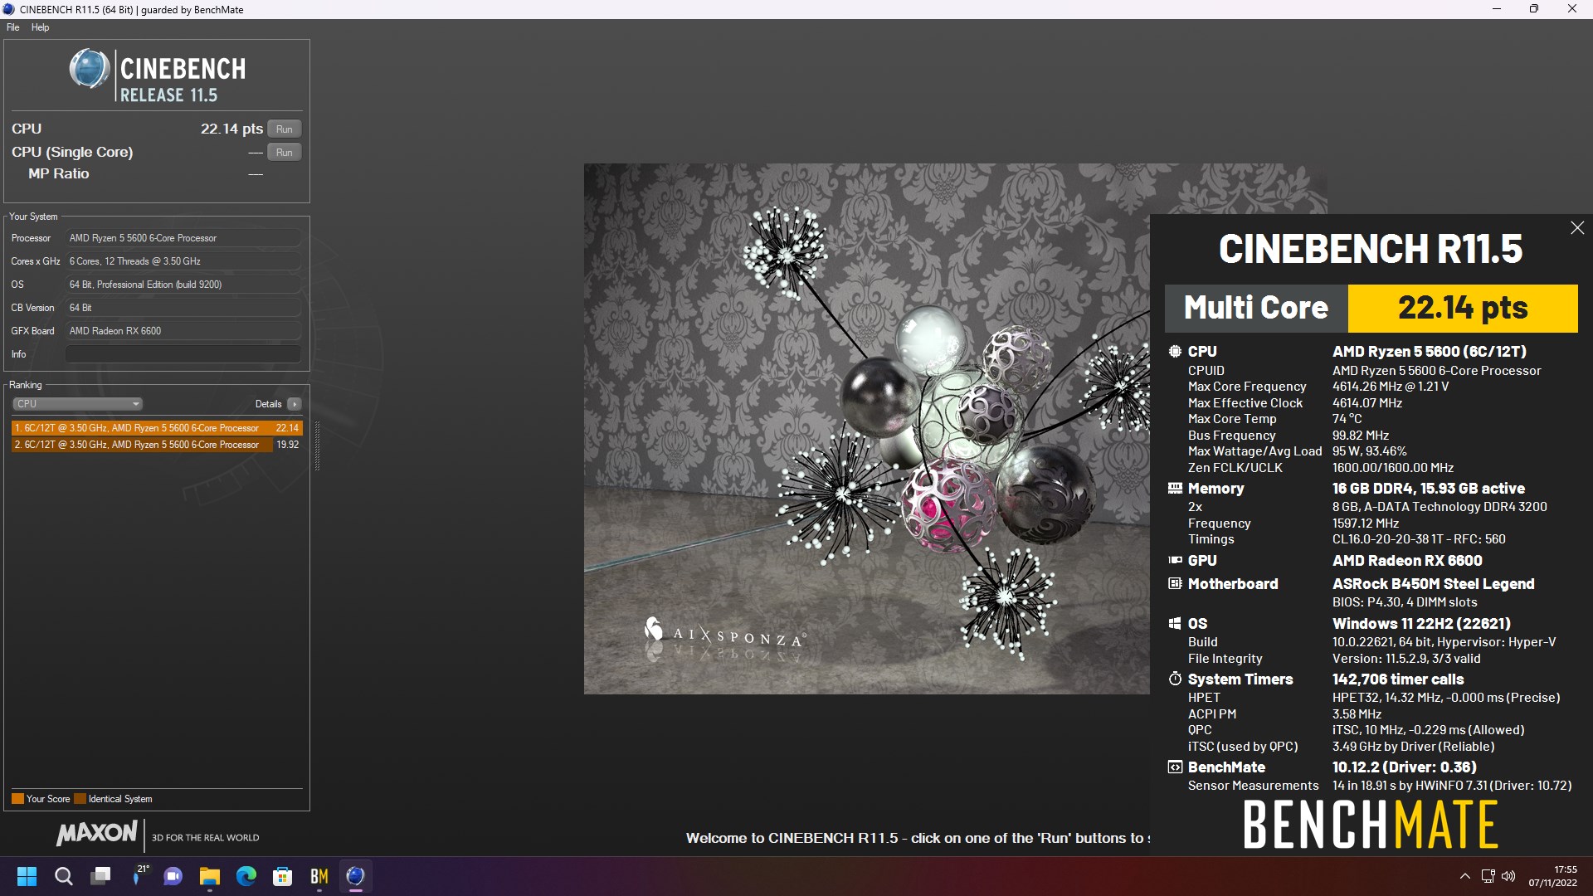Click the ASRock B450M Steel Legend text
The height and width of the screenshot is (896, 1593).
click(x=1433, y=584)
